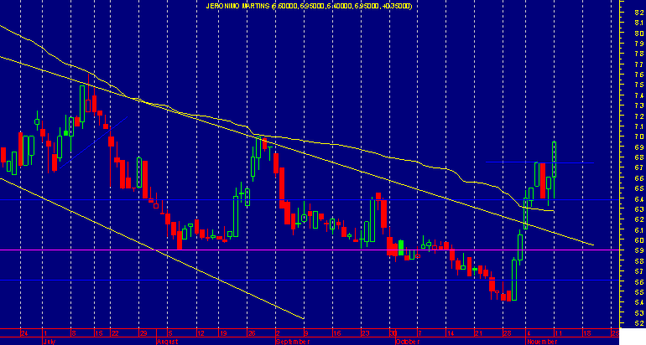Click date label 22 on time axis
This screenshot has height=345, width=646.
point(115,333)
